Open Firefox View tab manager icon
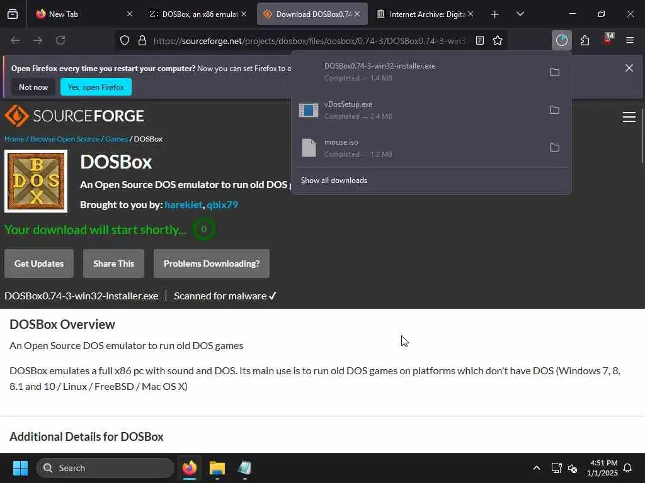The width and height of the screenshot is (645, 483). tap(13, 14)
